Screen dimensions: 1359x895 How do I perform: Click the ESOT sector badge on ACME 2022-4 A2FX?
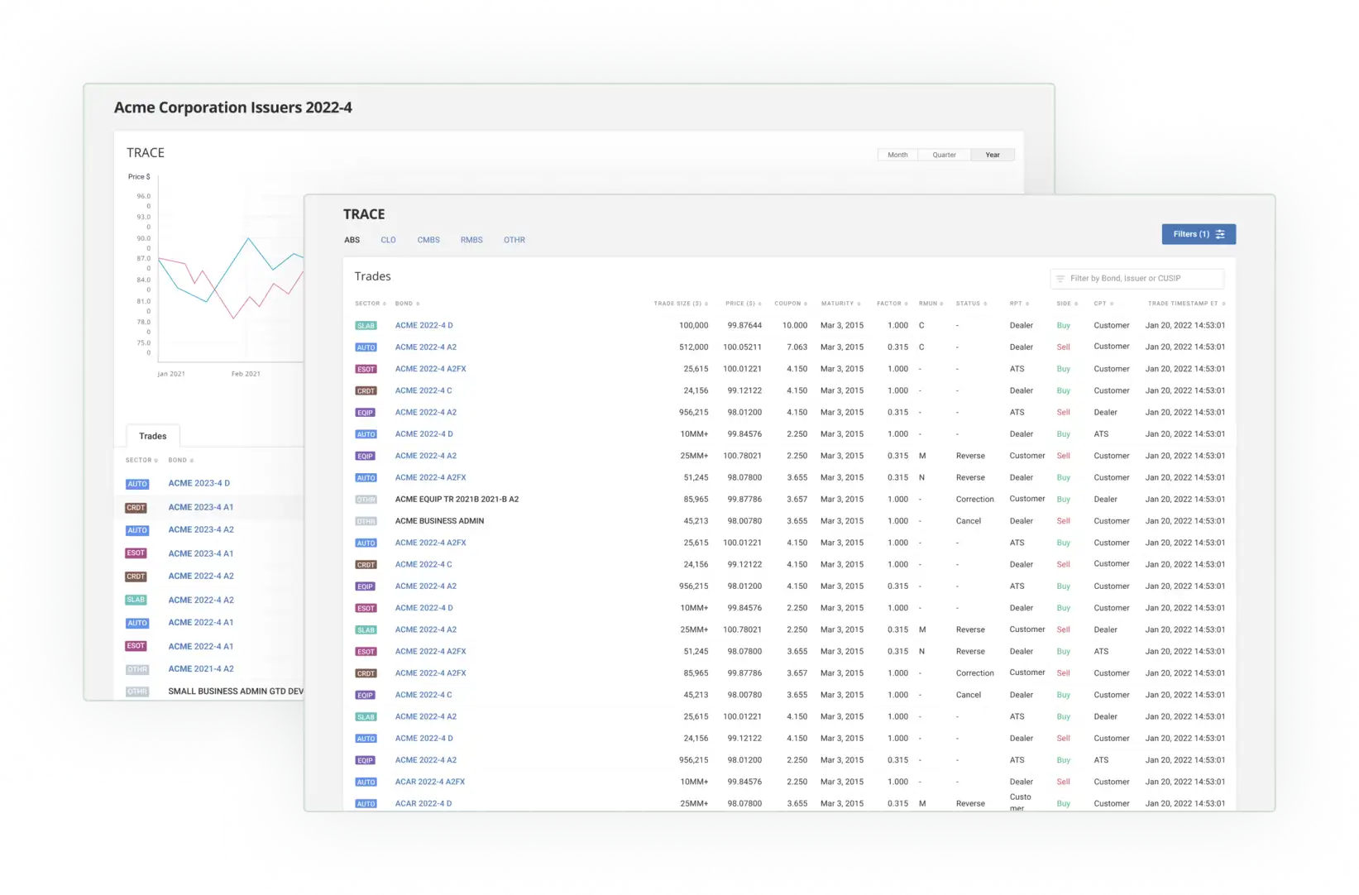[x=366, y=369]
